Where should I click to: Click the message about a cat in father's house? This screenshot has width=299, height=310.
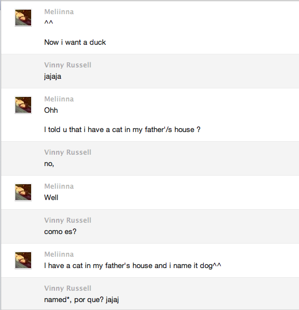(x=122, y=130)
